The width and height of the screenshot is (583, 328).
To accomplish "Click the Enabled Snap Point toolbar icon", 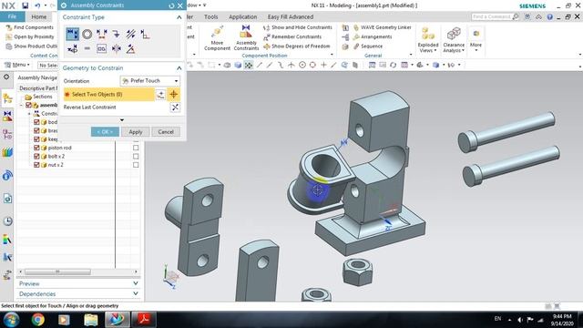I will 249,65.
